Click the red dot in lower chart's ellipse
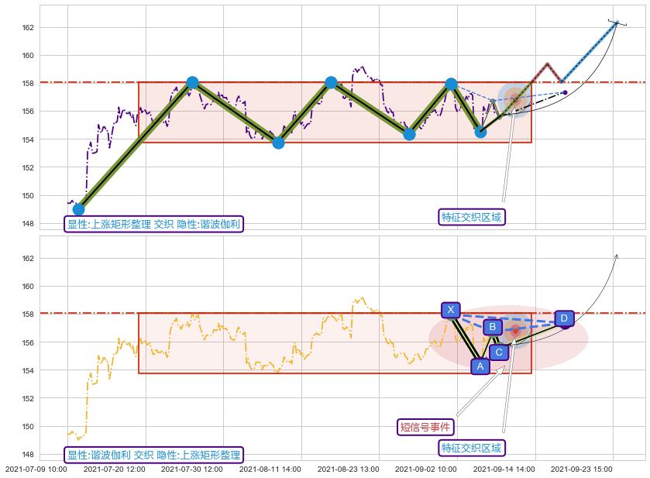 click(514, 331)
